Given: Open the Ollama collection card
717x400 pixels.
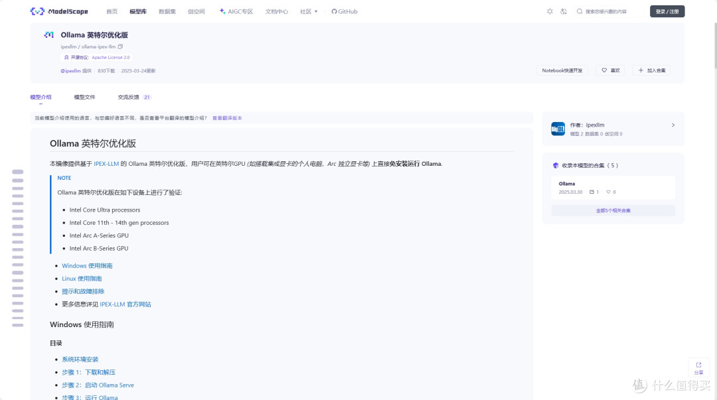Looking at the screenshot, I should 613,188.
